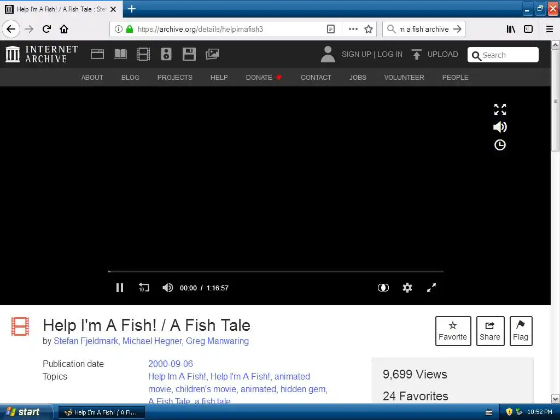Click the user avatar icon
This screenshot has width=560, height=420.
(x=328, y=54)
